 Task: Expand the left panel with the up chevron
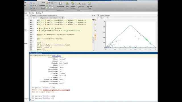tap(27, 100)
